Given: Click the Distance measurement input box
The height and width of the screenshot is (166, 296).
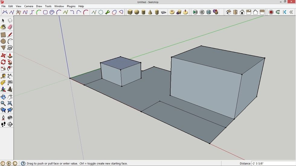Looking at the screenshot, I should click(x=273, y=163).
